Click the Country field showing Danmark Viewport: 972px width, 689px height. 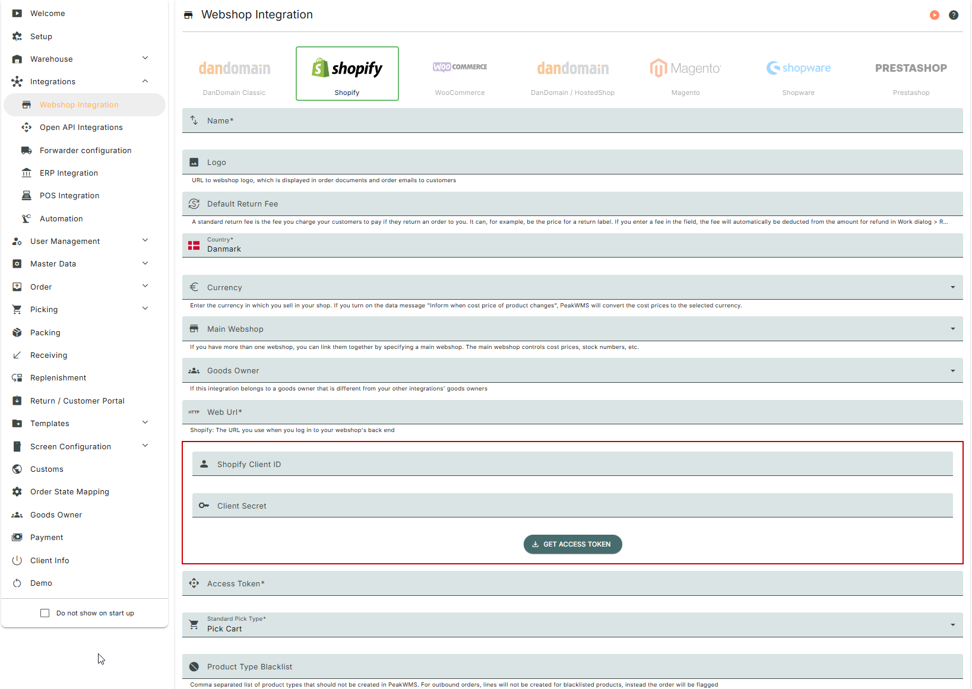572,245
